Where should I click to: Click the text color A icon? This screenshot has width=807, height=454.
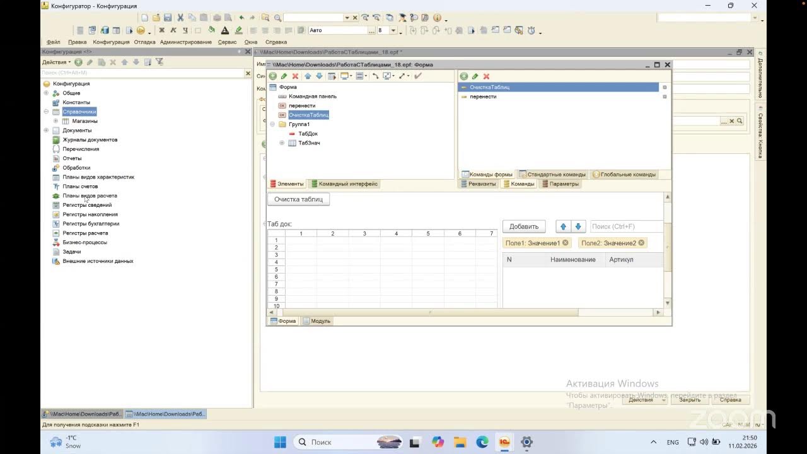click(x=225, y=30)
